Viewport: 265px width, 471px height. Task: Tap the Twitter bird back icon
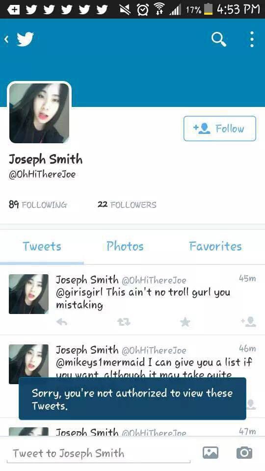[x=20, y=39]
